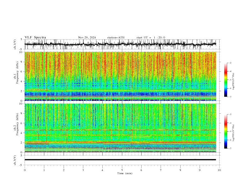Click the "-3" tick on ch.1 color bar
Screen dimensions: 247x191
[x=230, y=63]
